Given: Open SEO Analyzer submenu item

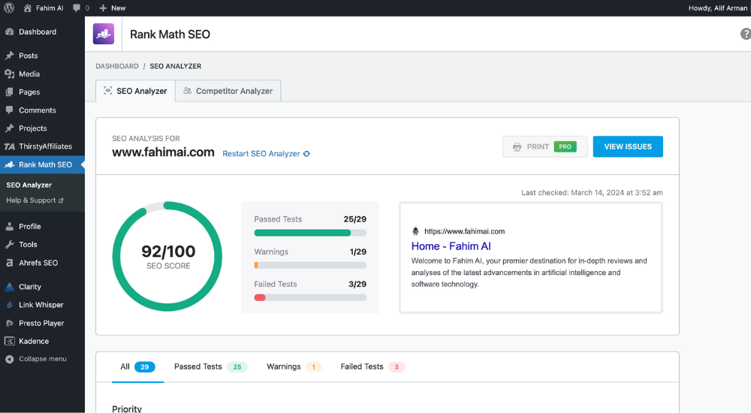Looking at the screenshot, I should [29, 185].
